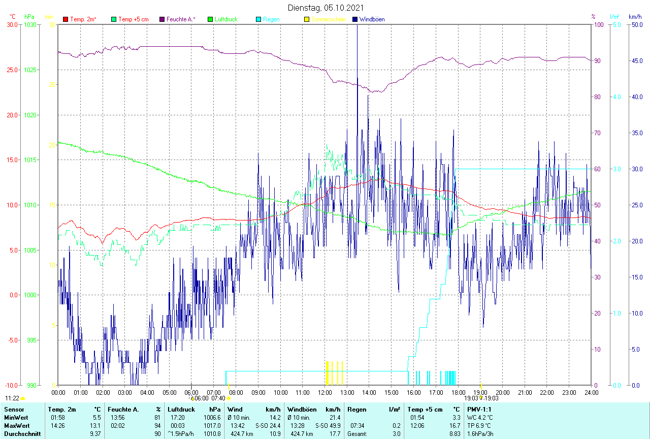Click the 13:28 gust time entry
The image size is (650, 439).
pos(298,426)
